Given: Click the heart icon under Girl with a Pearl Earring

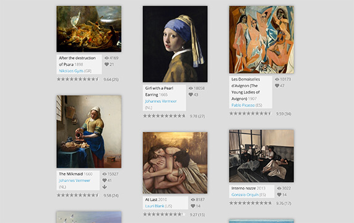Looking at the screenshot, I should (191, 95).
